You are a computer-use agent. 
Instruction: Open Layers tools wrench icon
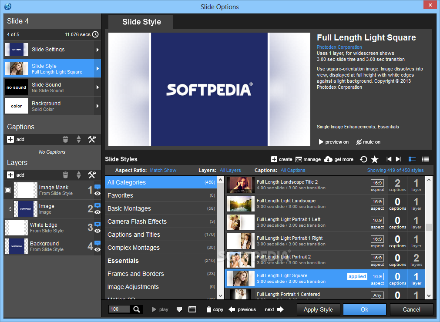[x=92, y=175]
